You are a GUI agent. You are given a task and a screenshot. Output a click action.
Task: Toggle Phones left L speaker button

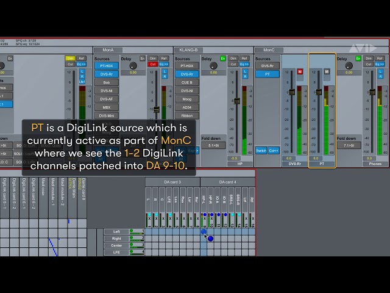[380, 71]
